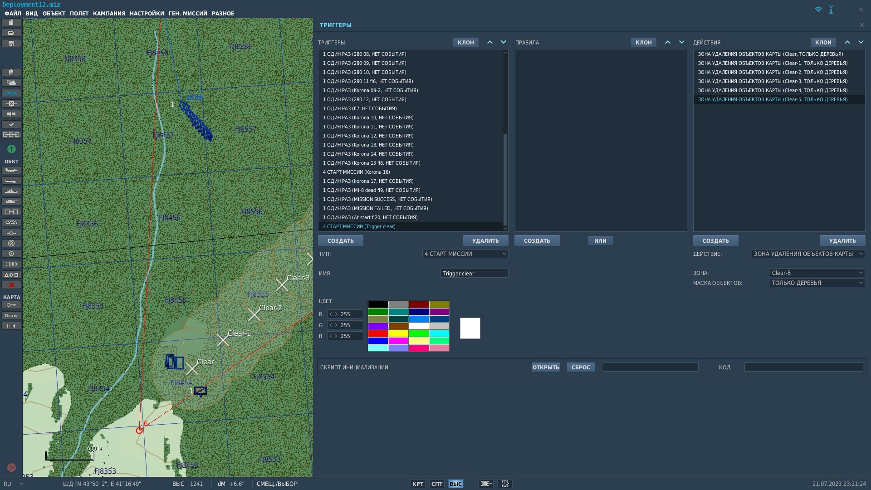The width and height of the screenshot is (871, 490).
Task: Click the Draw button in left toolbar
Action: (x=11, y=315)
